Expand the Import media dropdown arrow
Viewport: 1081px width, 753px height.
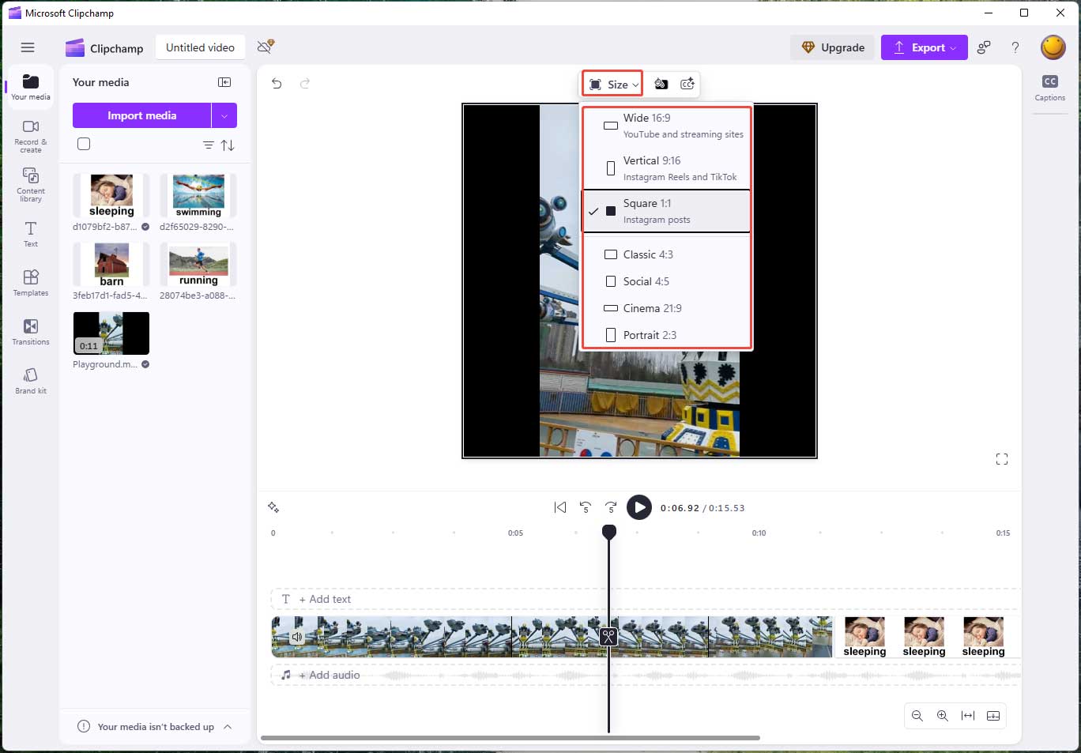coord(224,115)
